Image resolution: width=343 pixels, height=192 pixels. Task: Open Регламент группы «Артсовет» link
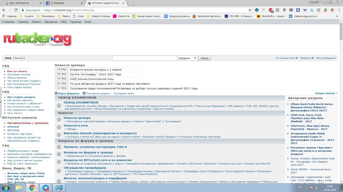pyautogui.click(x=312, y=151)
